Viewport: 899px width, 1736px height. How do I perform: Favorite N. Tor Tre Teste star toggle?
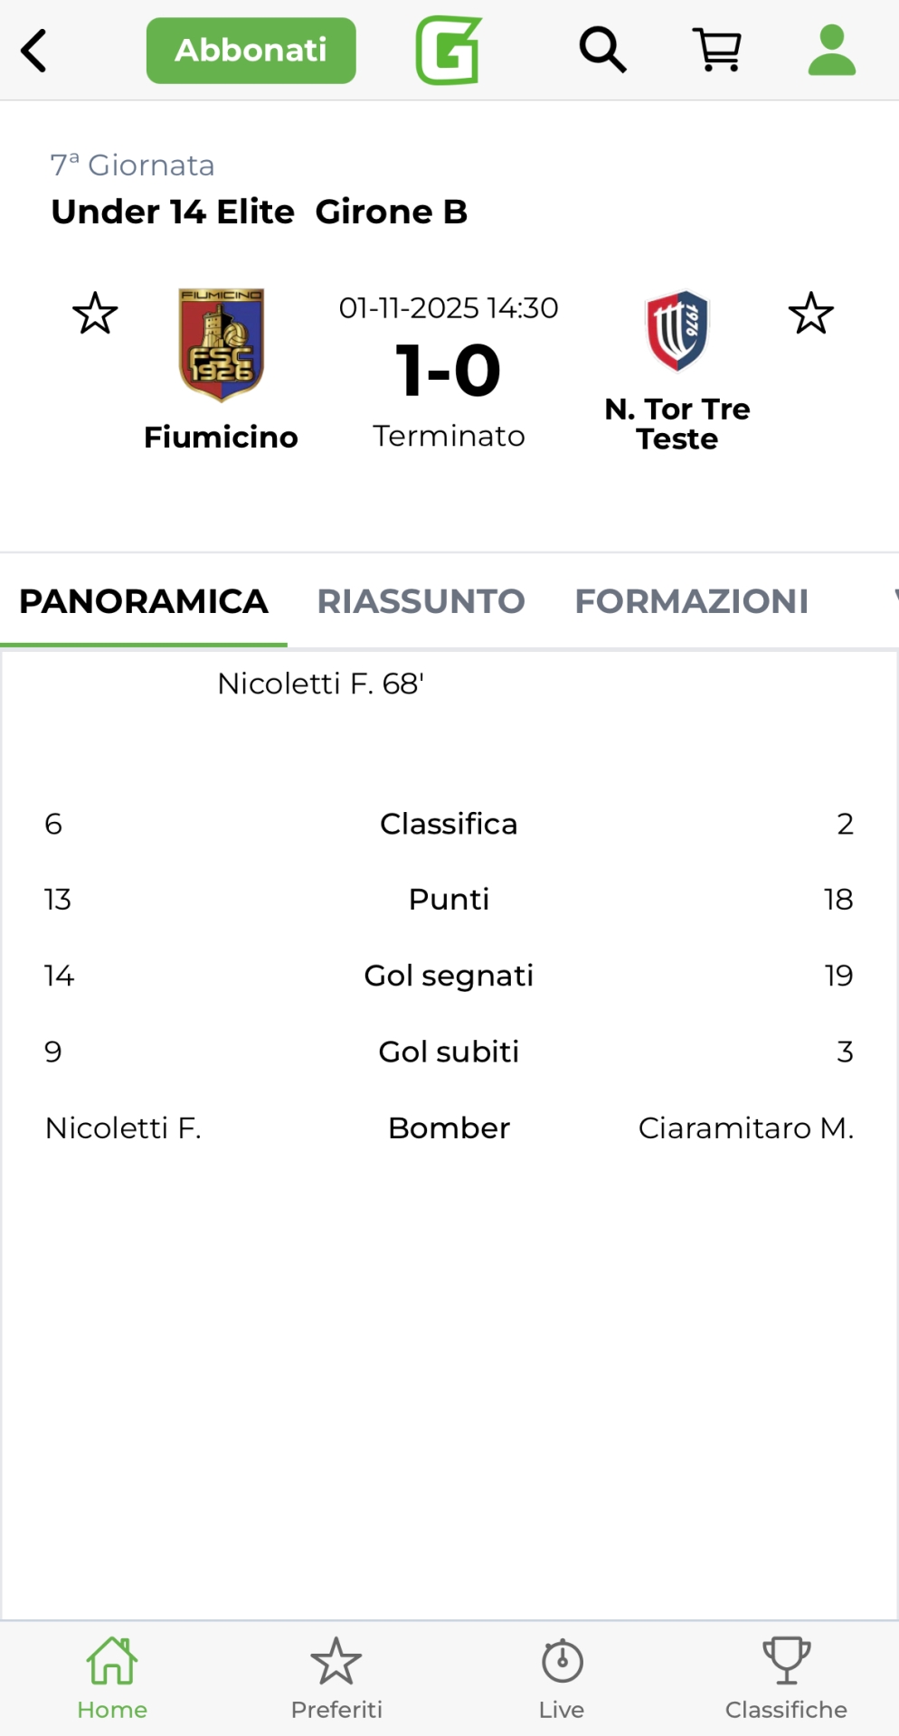(810, 314)
